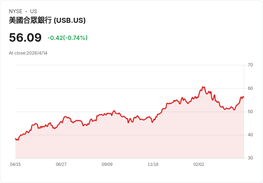The height and width of the screenshot is (183, 263).
Task: Click the 70 label on the price axis
Action: 250,65
